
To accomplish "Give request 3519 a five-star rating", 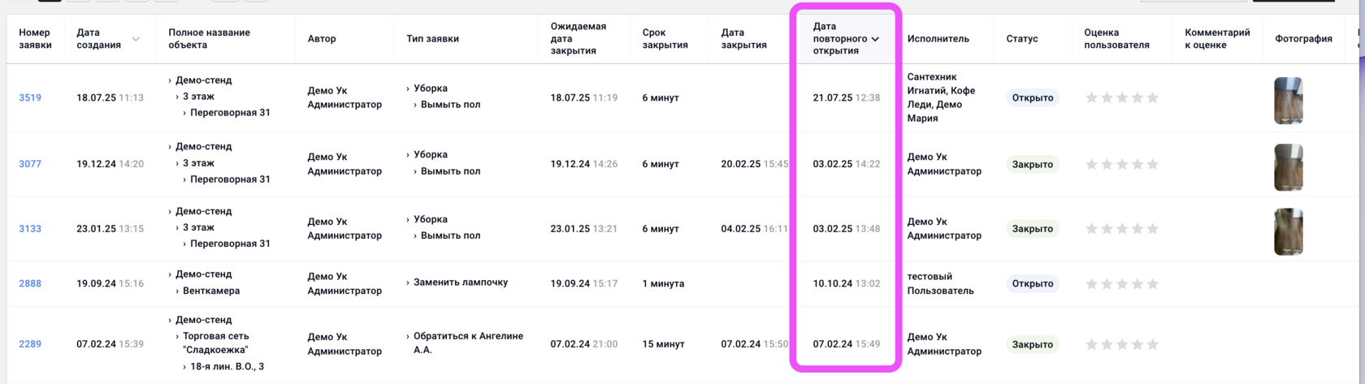I will click(1152, 98).
